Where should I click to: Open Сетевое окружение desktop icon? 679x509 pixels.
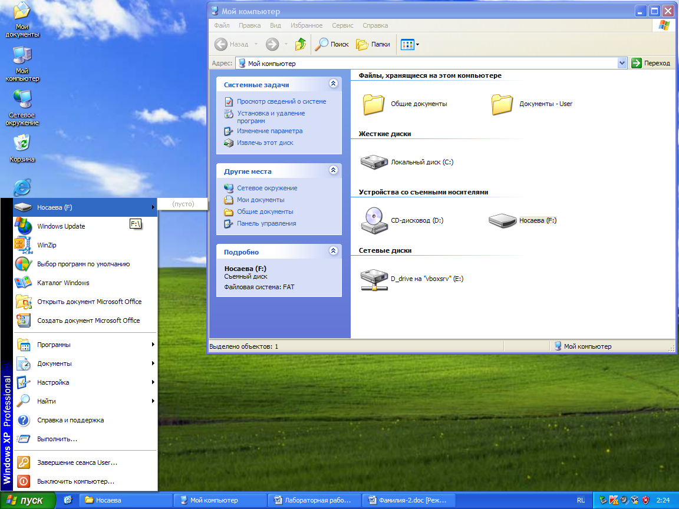[x=22, y=108]
